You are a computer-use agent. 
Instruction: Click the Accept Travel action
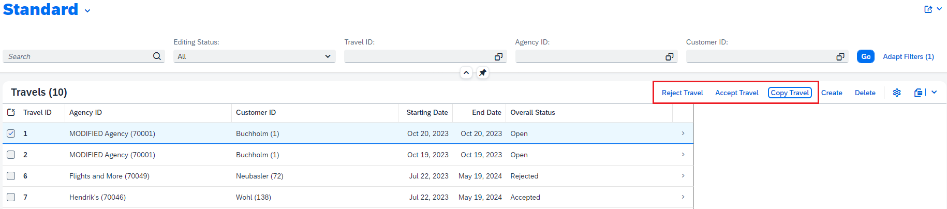click(x=736, y=93)
